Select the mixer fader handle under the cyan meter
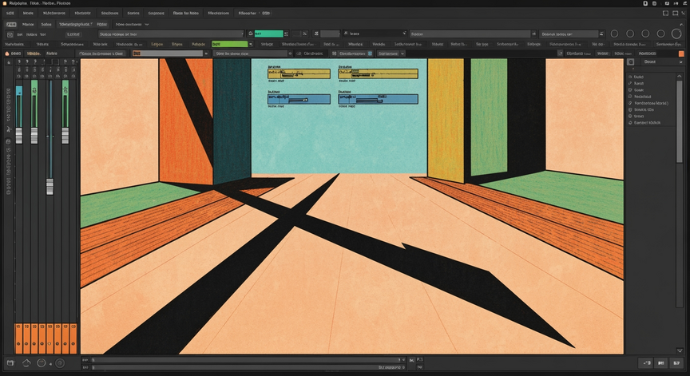This screenshot has height=376, width=690. tap(19, 136)
